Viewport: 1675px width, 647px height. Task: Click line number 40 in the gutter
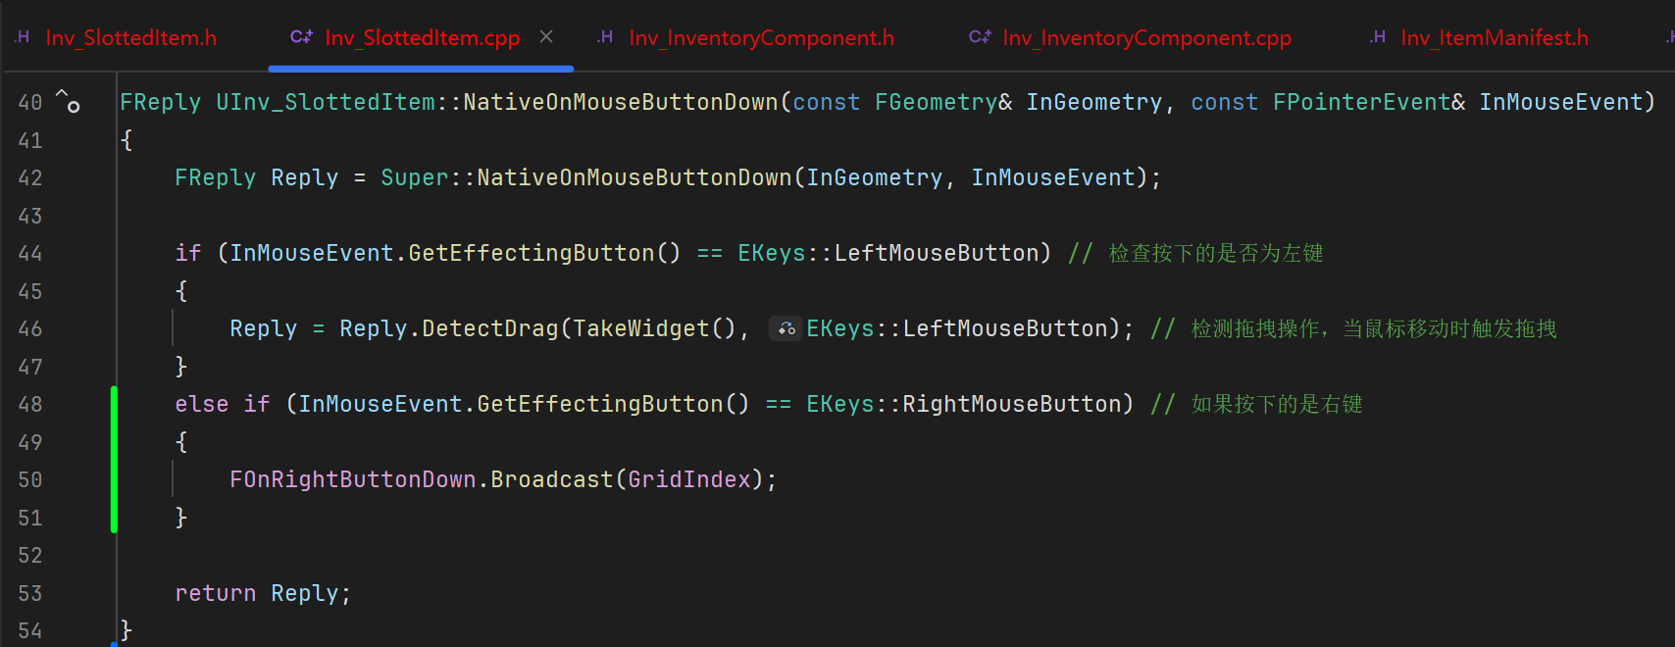pos(30,102)
